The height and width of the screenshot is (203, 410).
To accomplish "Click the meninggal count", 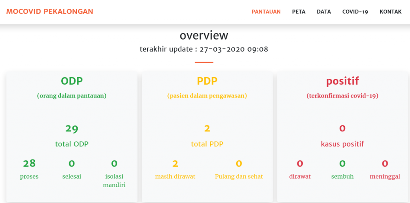I will 385,163.
